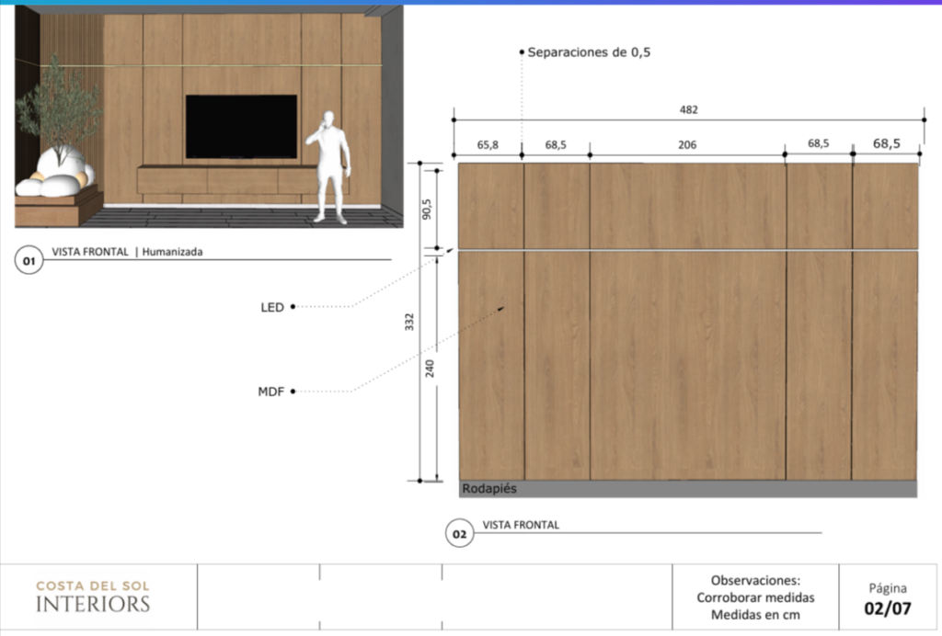The height and width of the screenshot is (636, 942).
Task: Select the 240 lower panel height dimension
Action: point(430,369)
